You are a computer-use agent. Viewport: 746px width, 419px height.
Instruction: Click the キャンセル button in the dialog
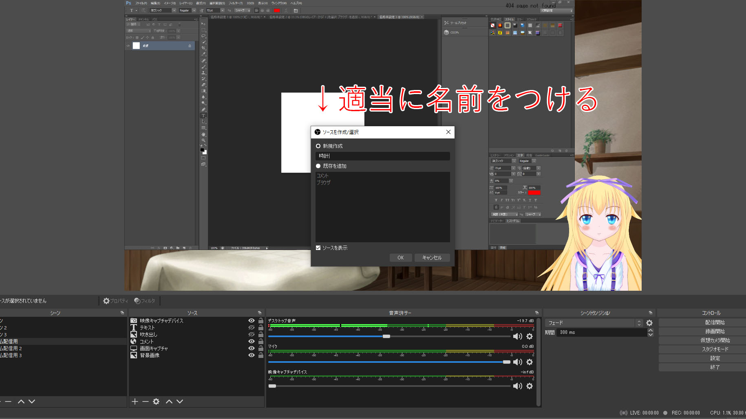[x=432, y=258]
